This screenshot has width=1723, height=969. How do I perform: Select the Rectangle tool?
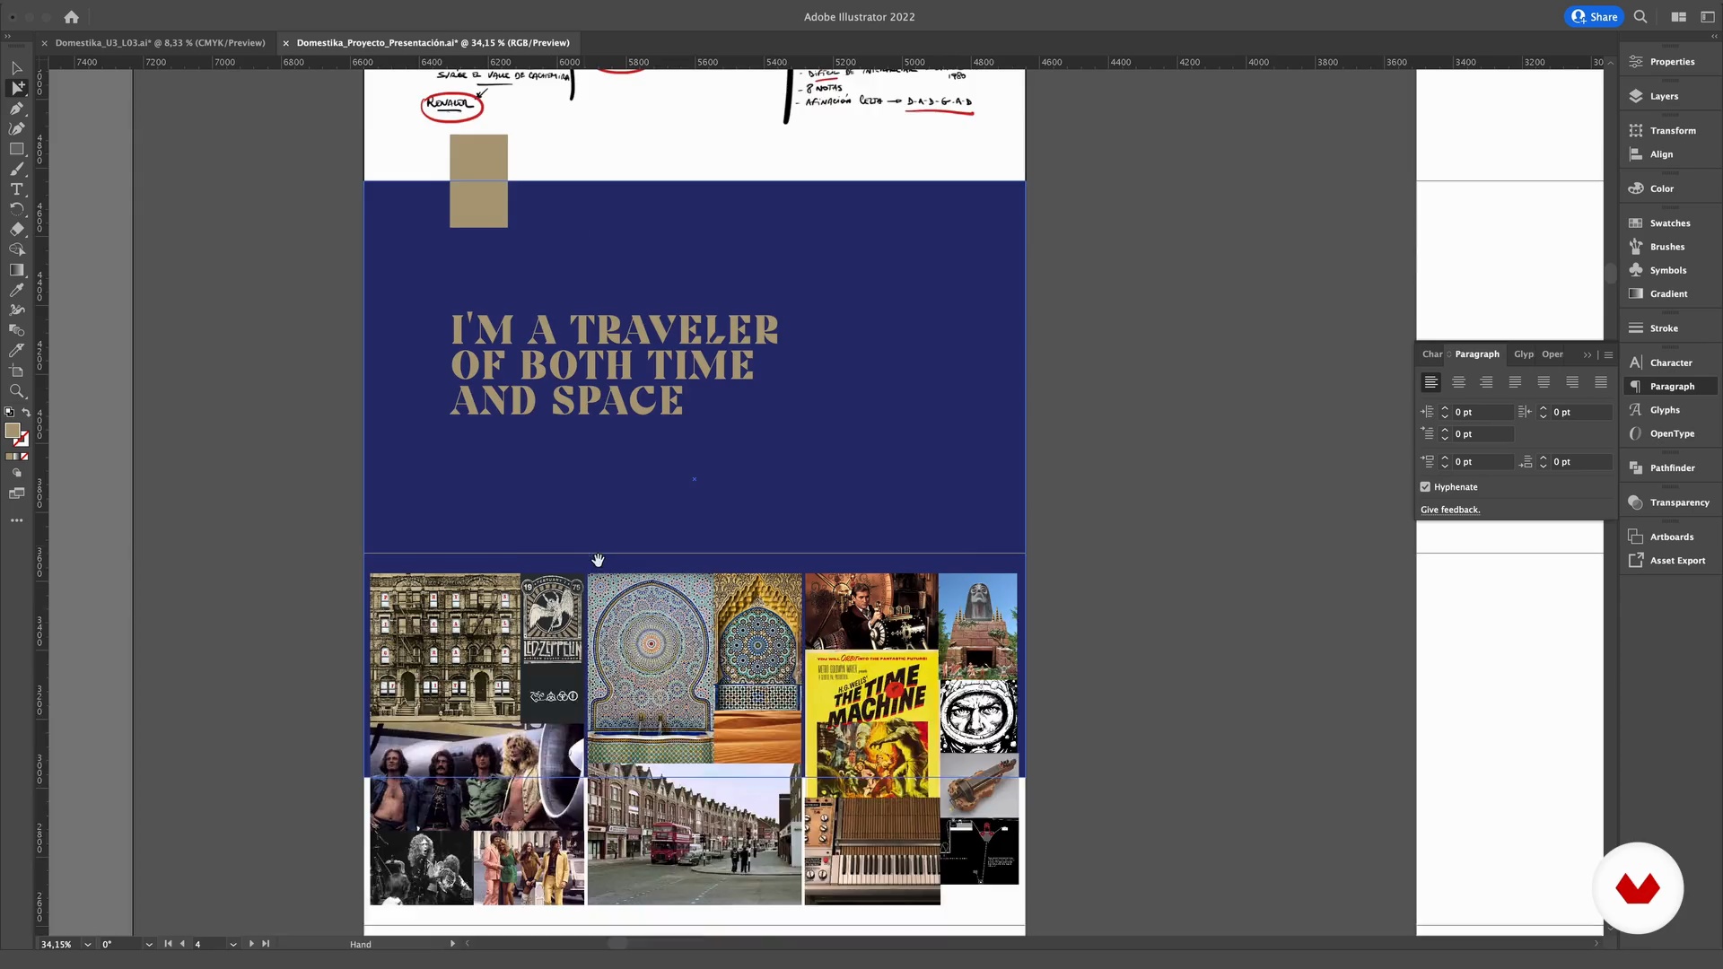tap(17, 149)
